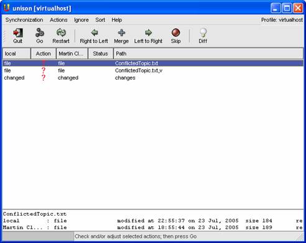Image resolution: width=306 pixels, height=243 pixels.
Task: Click ConflictedTopic.txt heading in details pane
Action: (x=35, y=214)
